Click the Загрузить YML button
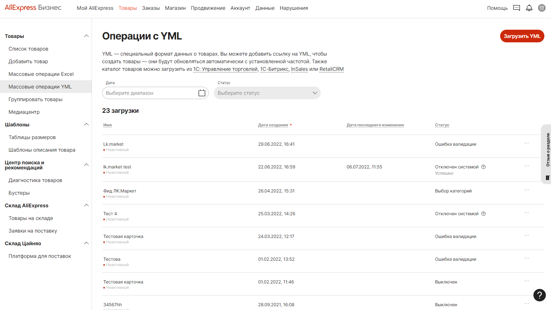Viewport: 551px width, 310px height. [522, 36]
